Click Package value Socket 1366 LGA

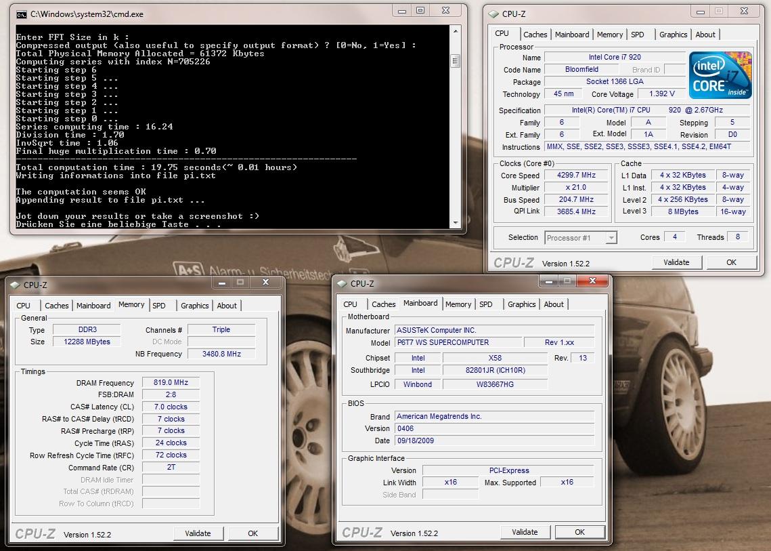(x=615, y=81)
